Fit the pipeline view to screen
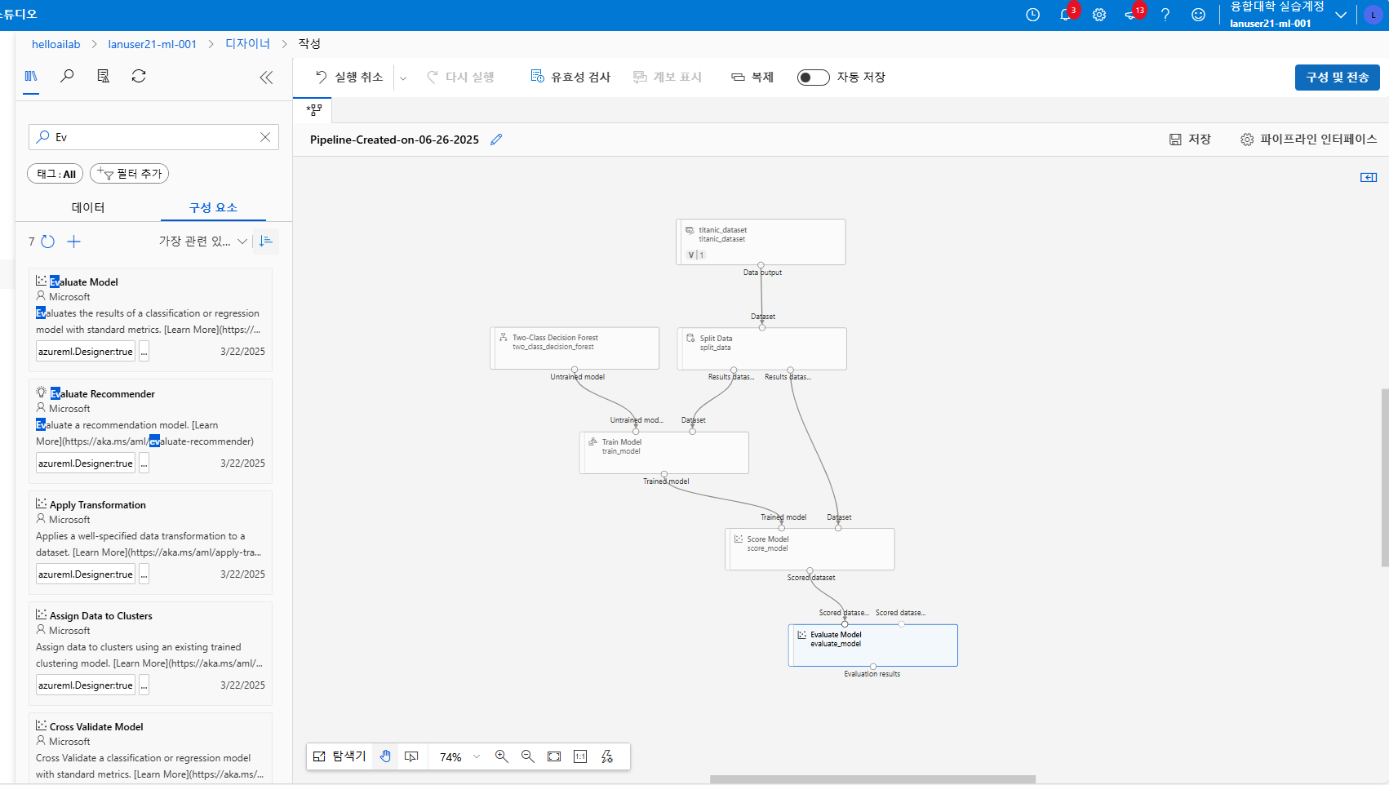The height and width of the screenshot is (785, 1389). pyautogui.click(x=554, y=756)
